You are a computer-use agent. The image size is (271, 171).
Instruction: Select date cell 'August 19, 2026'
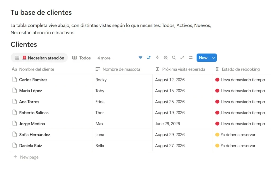(x=182, y=113)
